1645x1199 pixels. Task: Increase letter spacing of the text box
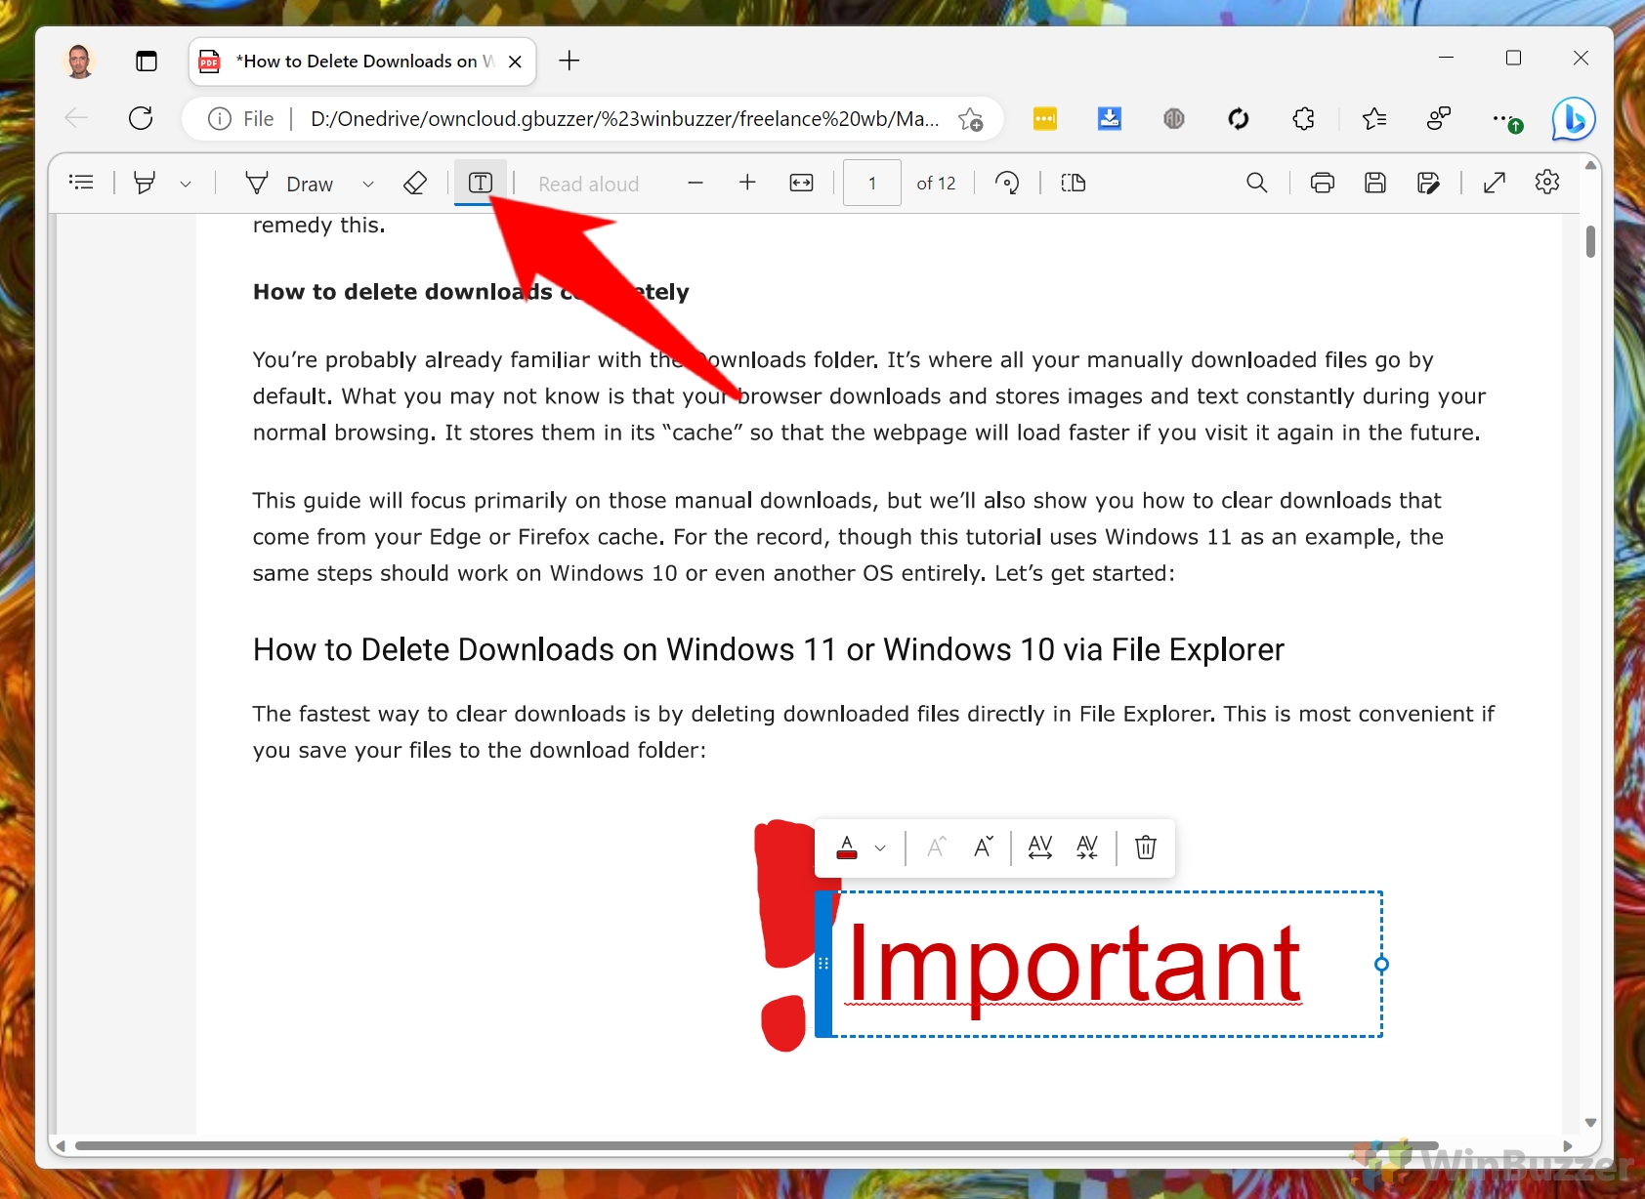tap(1040, 848)
